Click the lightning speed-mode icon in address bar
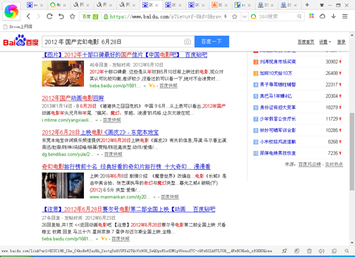This screenshot has width=355, height=257. [226, 17]
